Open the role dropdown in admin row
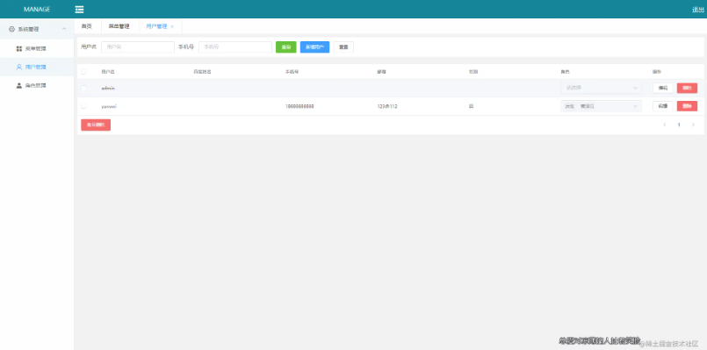Viewport: 707px width, 350px height. [601, 88]
